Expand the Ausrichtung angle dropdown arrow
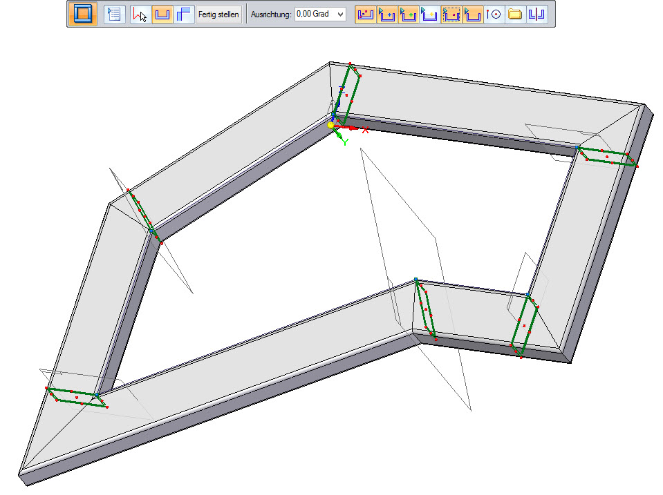This screenshot has width=663, height=495. coord(339,14)
